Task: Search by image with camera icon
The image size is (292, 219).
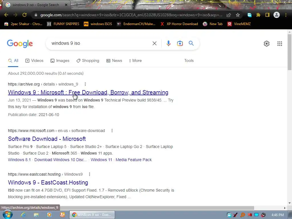Action: (x=180, y=43)
